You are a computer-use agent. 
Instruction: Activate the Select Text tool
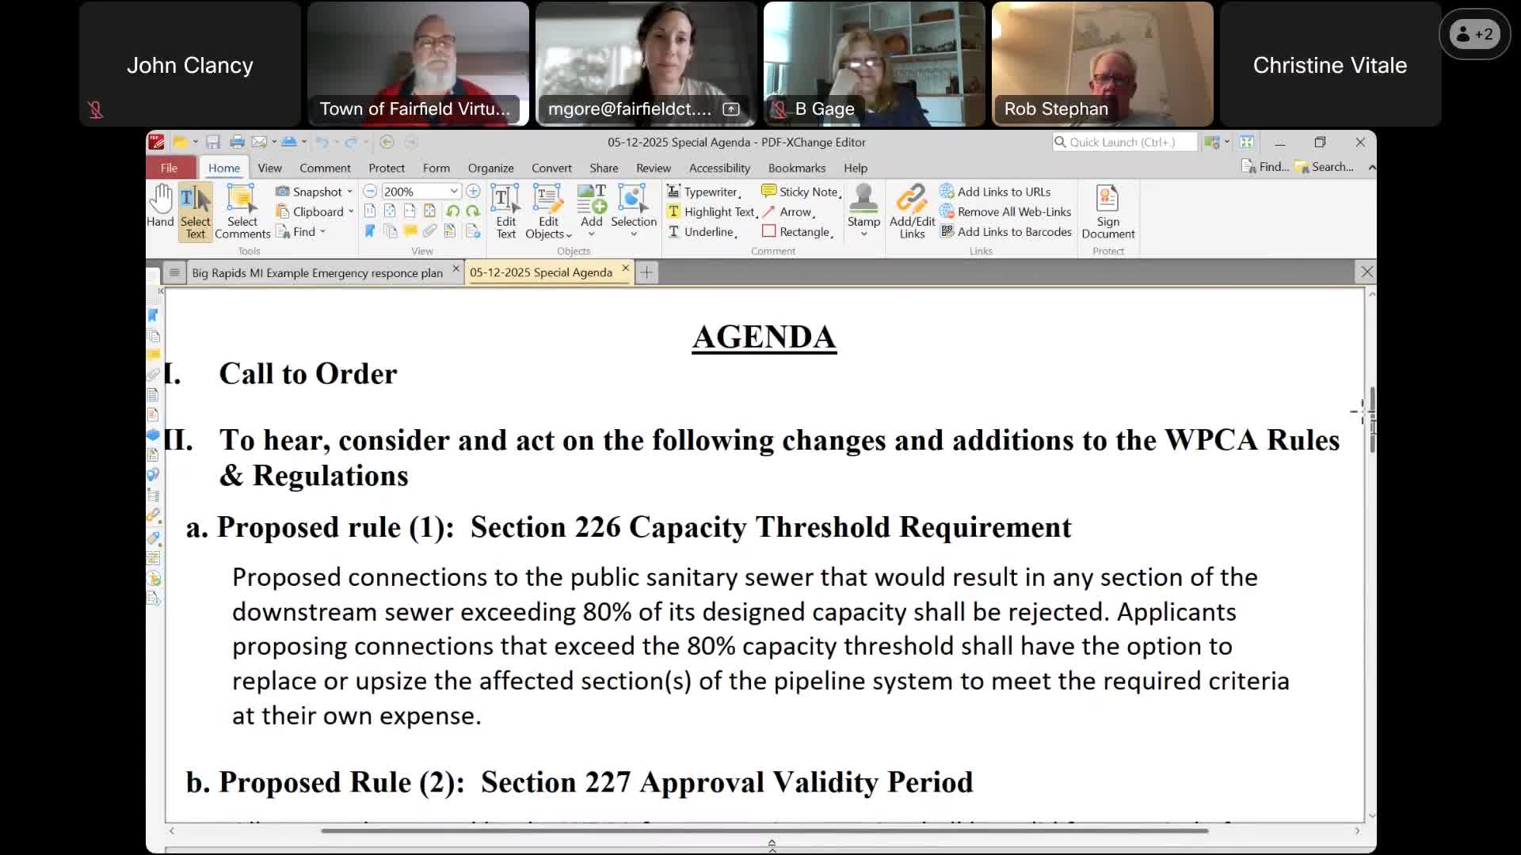pyautogui.click(x=195, y=210)
